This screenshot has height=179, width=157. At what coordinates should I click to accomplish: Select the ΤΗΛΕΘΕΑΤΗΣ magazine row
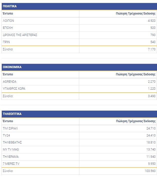coord(12,142)
